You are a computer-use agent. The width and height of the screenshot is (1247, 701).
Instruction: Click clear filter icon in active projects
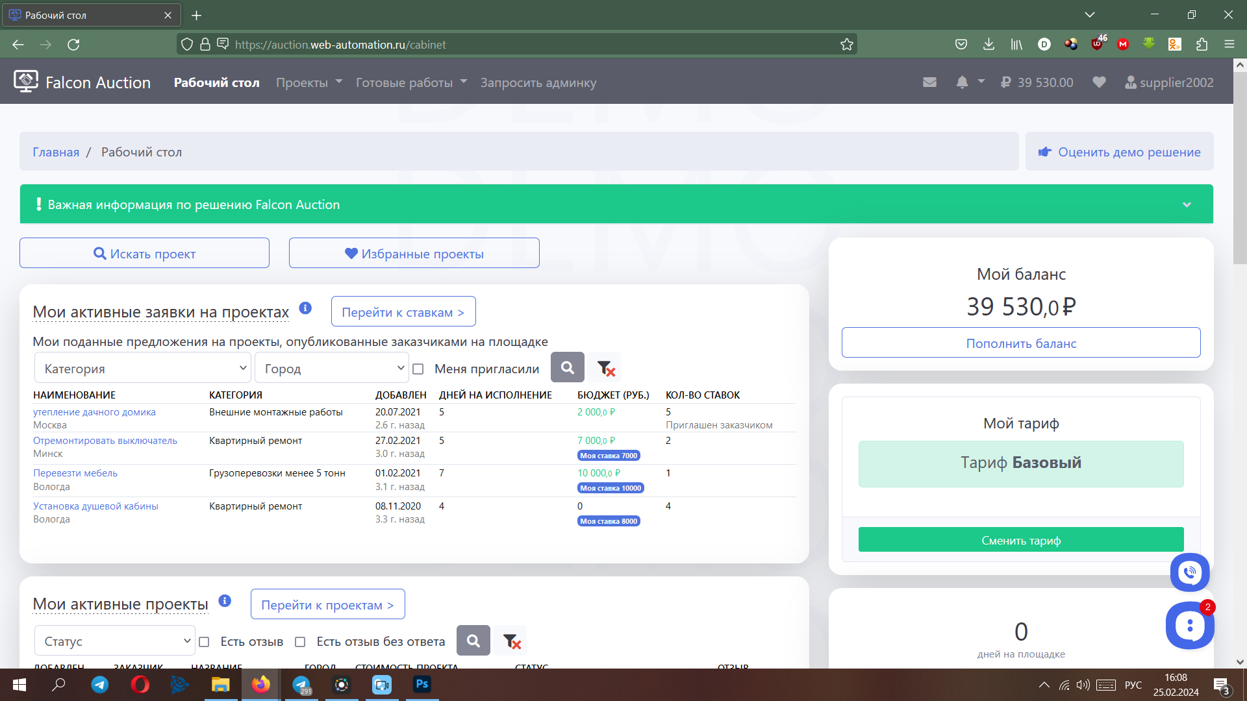point(511,641)
